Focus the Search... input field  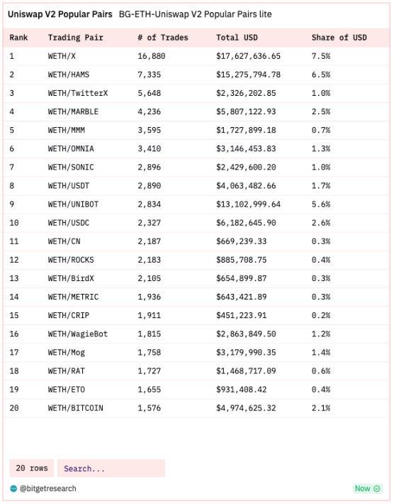click(111, 469)
